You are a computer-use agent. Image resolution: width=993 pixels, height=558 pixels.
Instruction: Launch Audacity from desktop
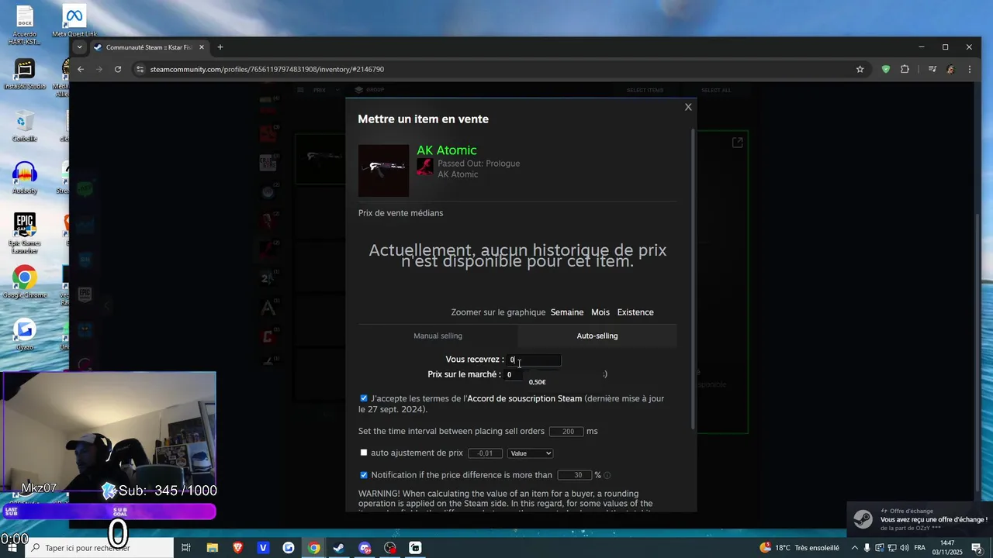pyautogui.click(x=25, y=178)
